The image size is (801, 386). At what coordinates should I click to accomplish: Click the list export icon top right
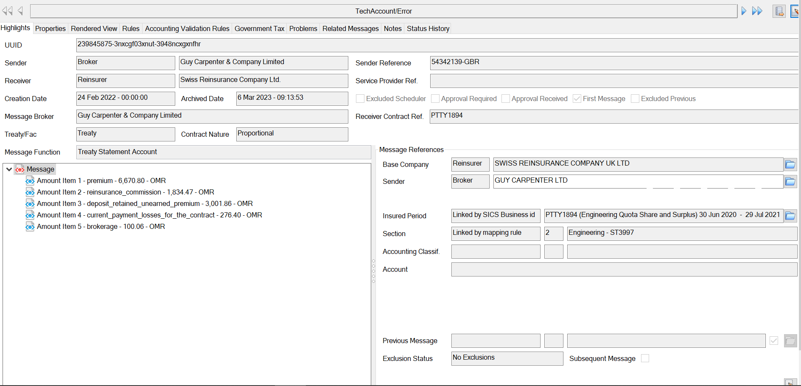(779, 11)
